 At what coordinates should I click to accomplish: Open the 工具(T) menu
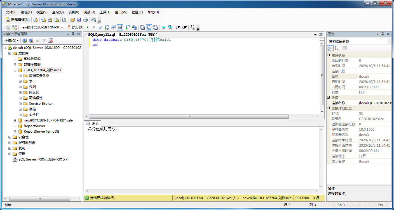coord(105,12)
